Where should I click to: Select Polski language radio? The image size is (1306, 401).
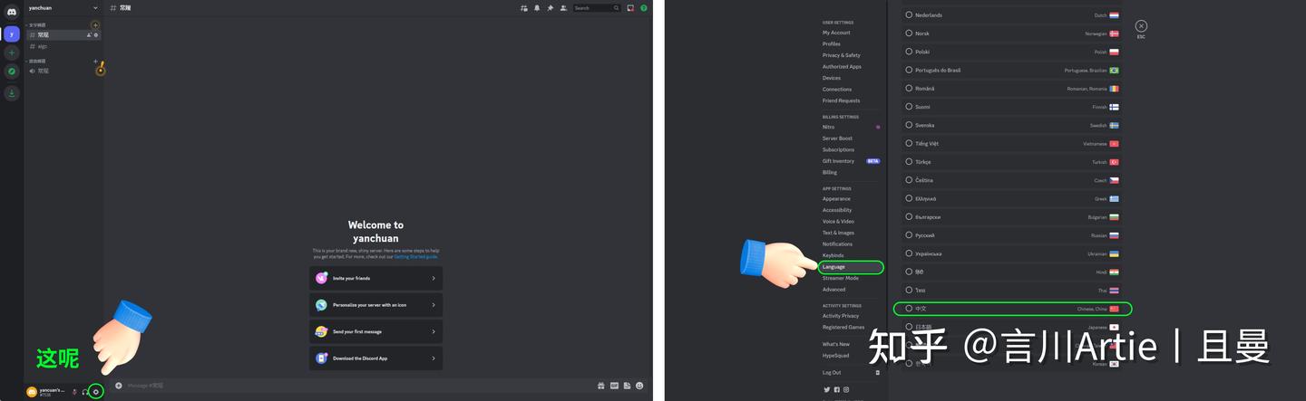(x=909, y=52)
